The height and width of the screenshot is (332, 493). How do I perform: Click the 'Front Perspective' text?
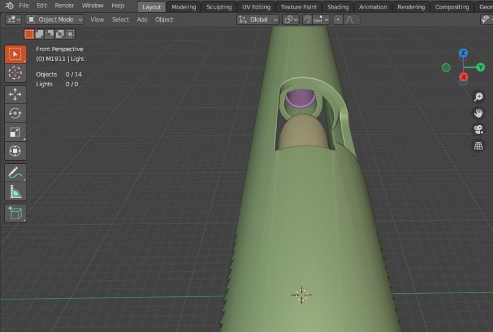coord(60,49)
